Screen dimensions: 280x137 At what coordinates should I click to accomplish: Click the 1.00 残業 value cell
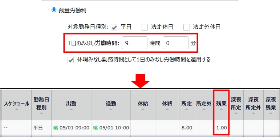point(221,128)
